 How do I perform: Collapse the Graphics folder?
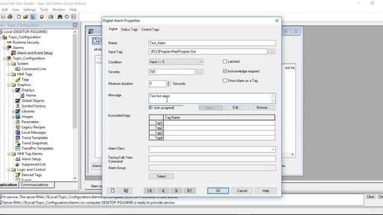click(9, 85)
